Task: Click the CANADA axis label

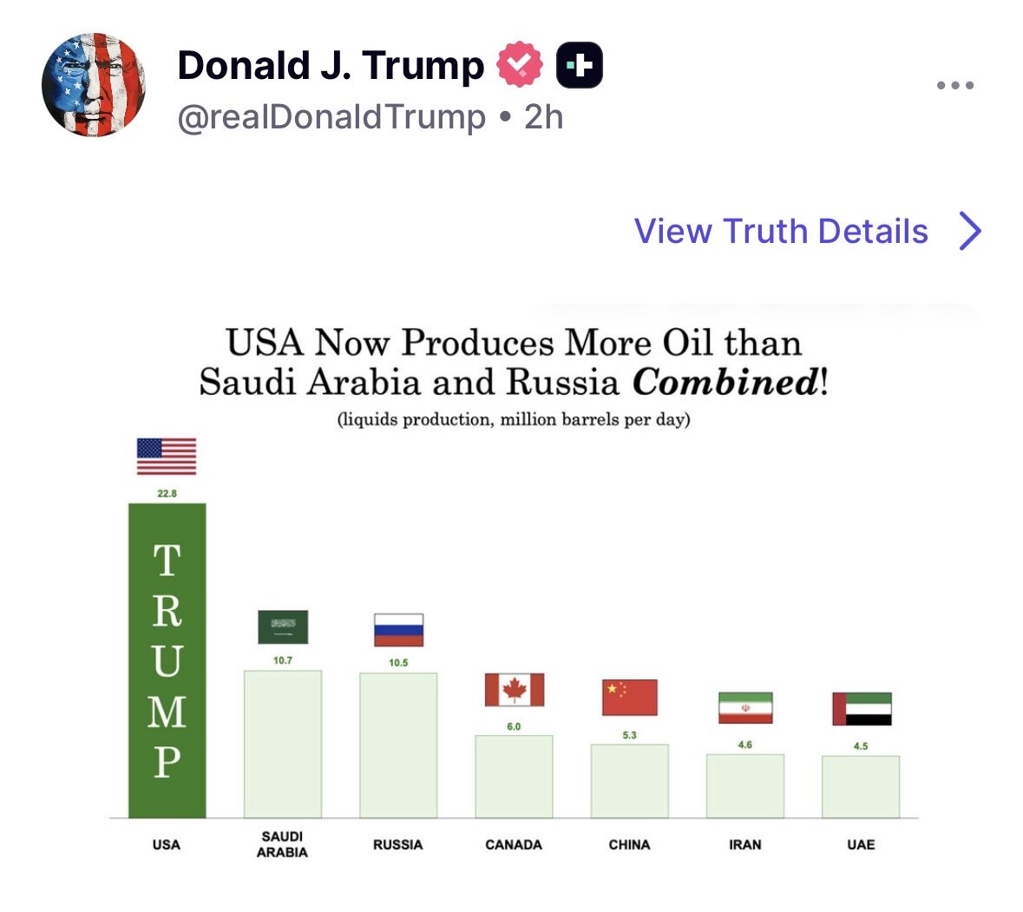Action: (x=514, y=844)
